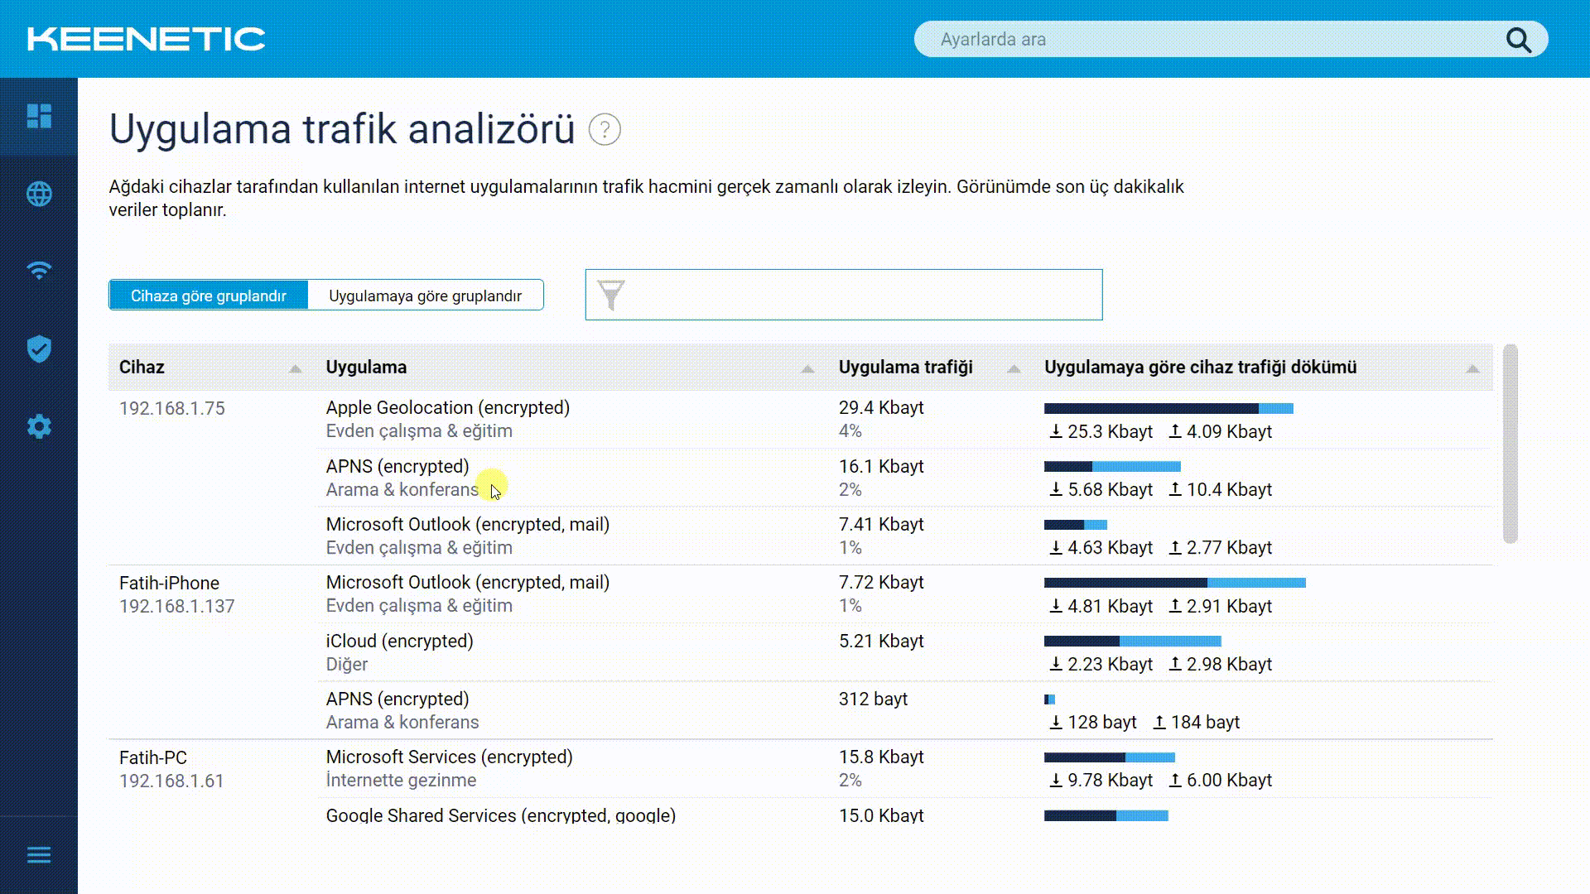This screenshot has width=1590, height=894.
Task: Click 'Microsoft Services (encrypted)' entry
Action: (x=450, y=757)
